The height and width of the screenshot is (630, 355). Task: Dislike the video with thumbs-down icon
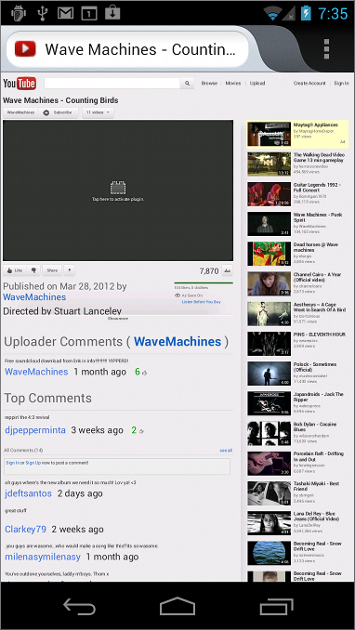click(x=33, y=270)
